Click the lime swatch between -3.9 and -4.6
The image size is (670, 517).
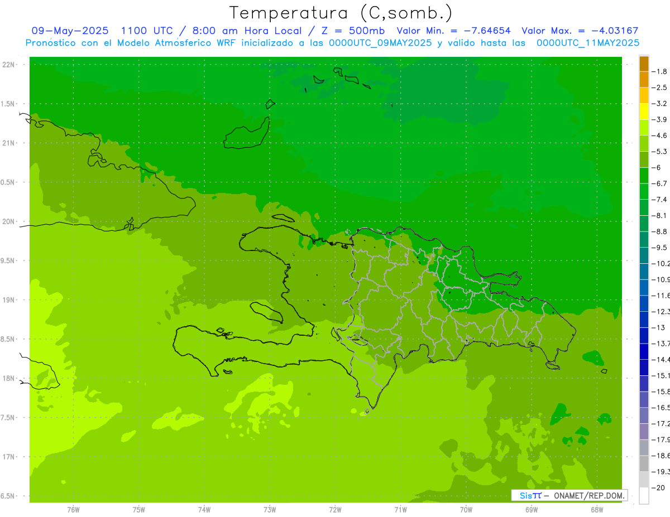point(644,128)
